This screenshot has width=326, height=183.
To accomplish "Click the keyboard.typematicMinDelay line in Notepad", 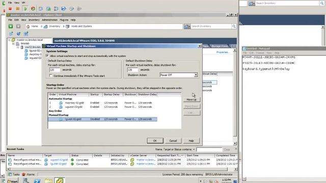I will pyautogui.click(x=266, y=69).
